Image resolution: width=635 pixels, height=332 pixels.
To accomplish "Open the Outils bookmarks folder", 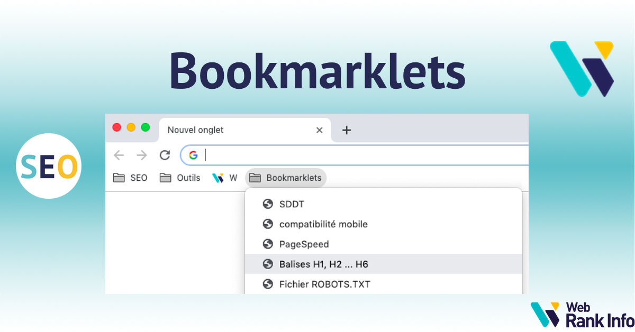I will click(x=180, y=178).
